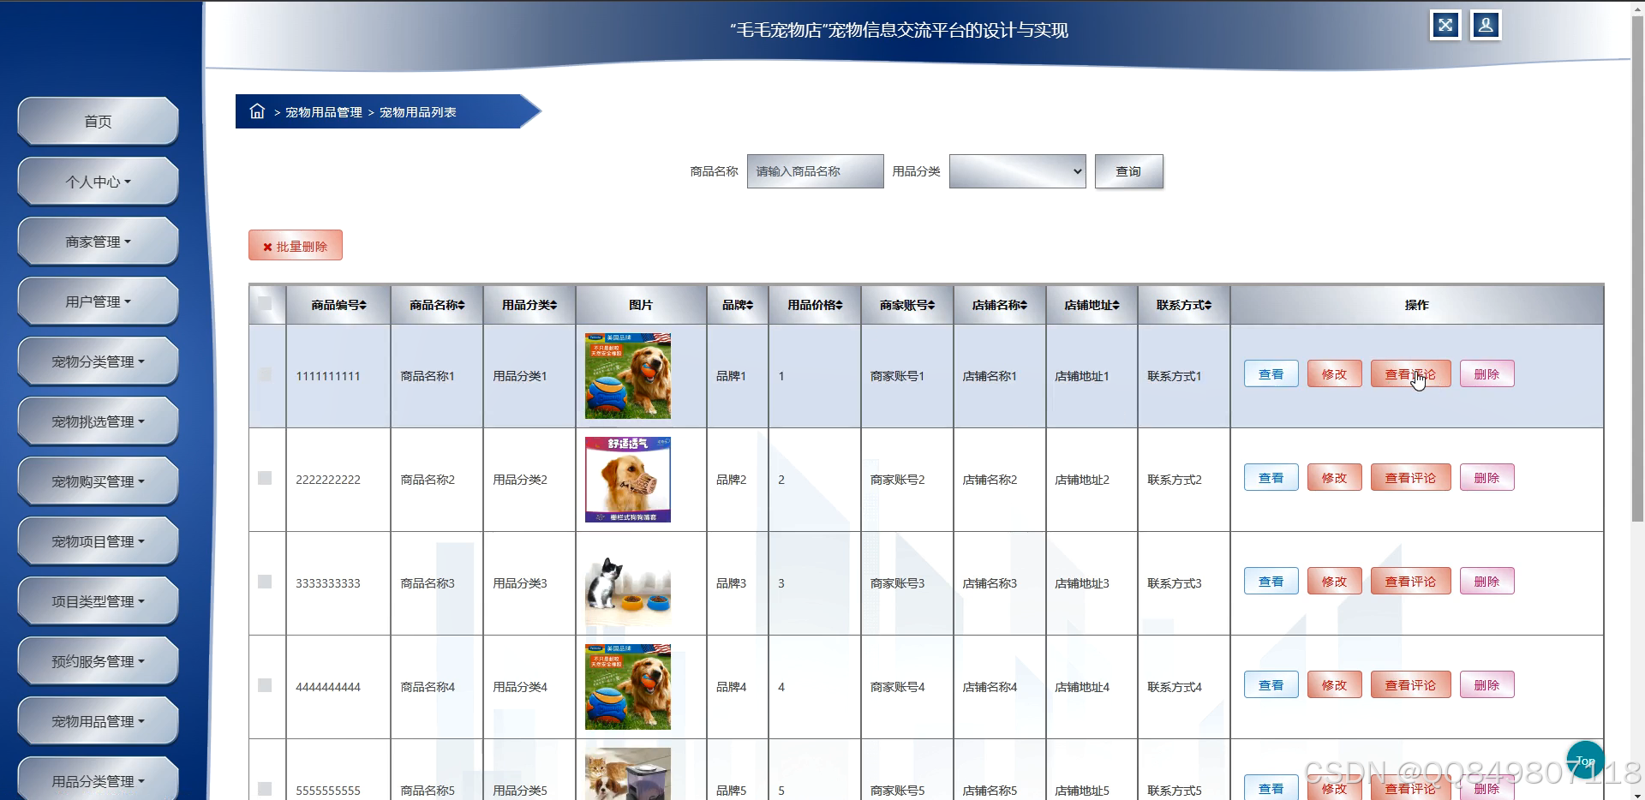Image resolution: width=1645 pixels, height=800 pixels.
Task: Open the product image for 商品名称4
Action: [627, 687]
